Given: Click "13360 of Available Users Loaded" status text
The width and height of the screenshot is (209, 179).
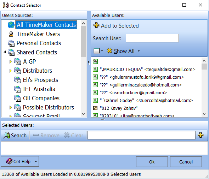Looking at the screenshot, I should point(53,174).
